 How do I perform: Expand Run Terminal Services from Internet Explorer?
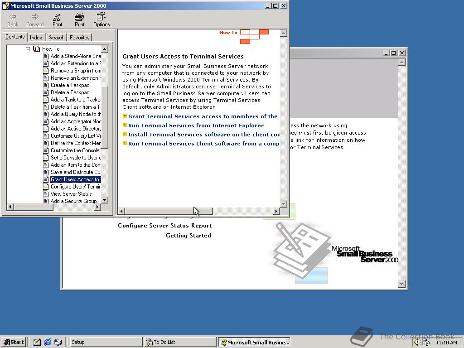coord(125,125)
